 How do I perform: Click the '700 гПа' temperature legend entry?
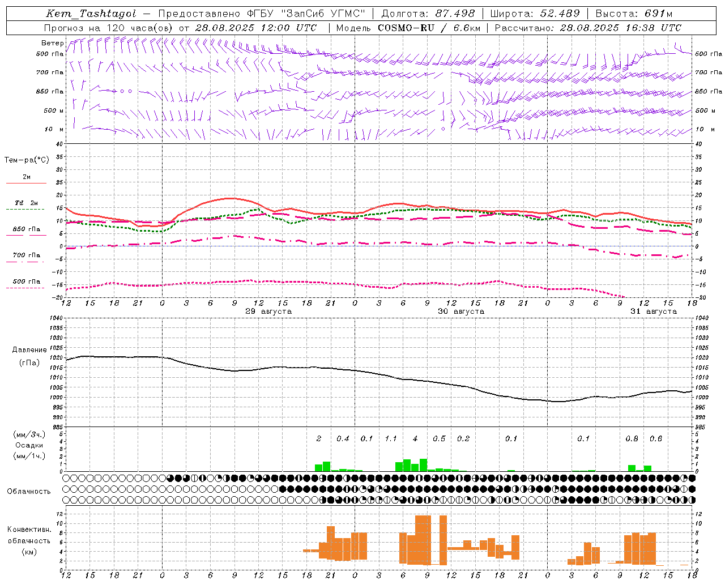pos(27,255)
